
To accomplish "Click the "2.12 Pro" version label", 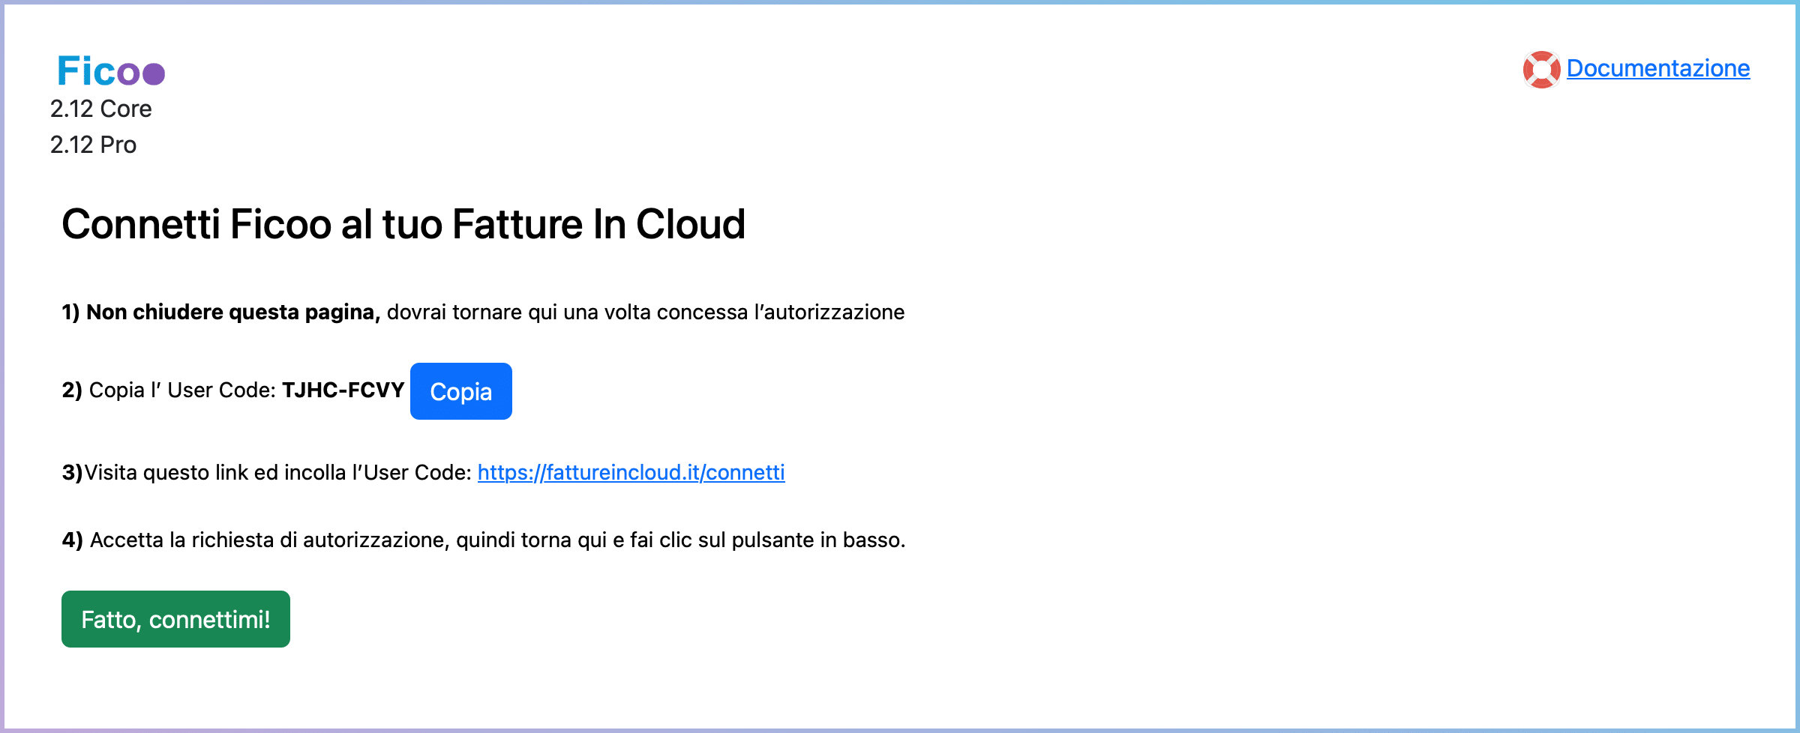I will pyautogui.click(x=93, y=145).
